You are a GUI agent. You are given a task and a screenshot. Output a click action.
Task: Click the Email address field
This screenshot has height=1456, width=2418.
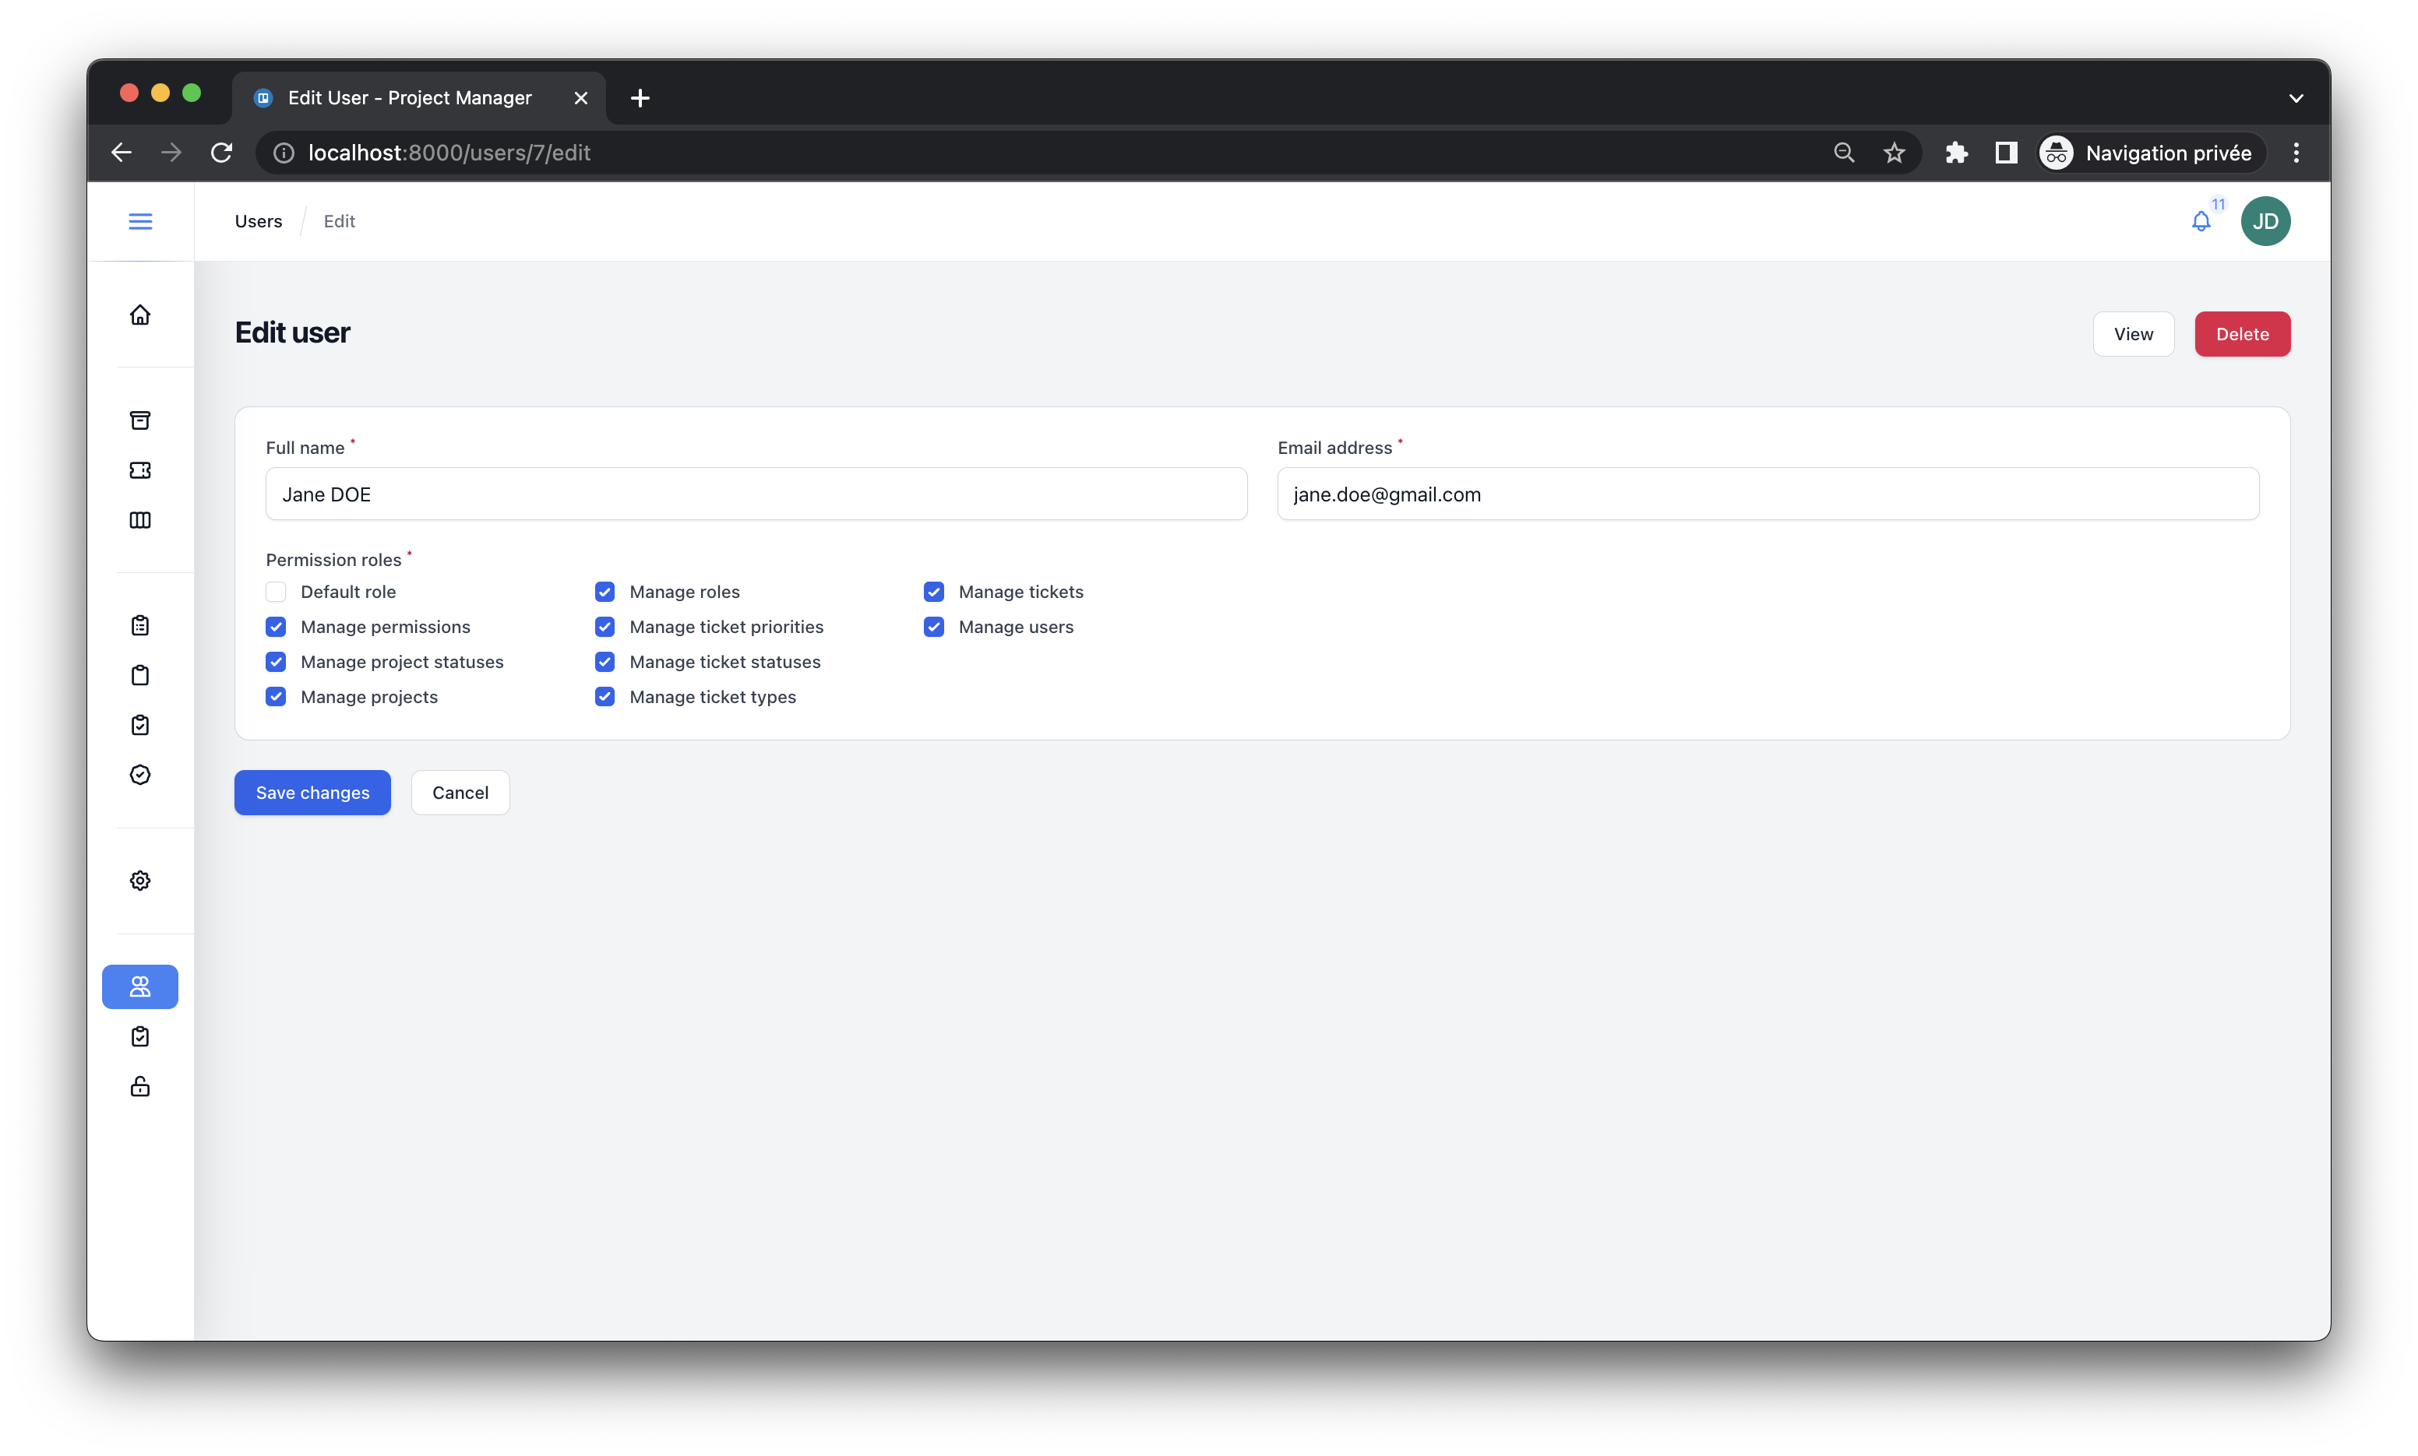coord(1768,494)
